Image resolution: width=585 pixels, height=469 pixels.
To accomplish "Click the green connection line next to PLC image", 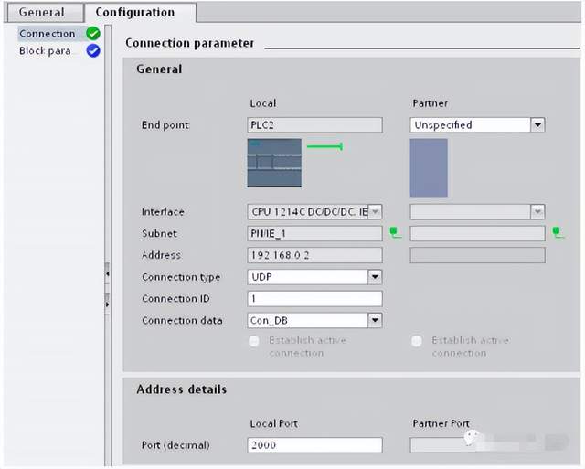I will point(324,145).
